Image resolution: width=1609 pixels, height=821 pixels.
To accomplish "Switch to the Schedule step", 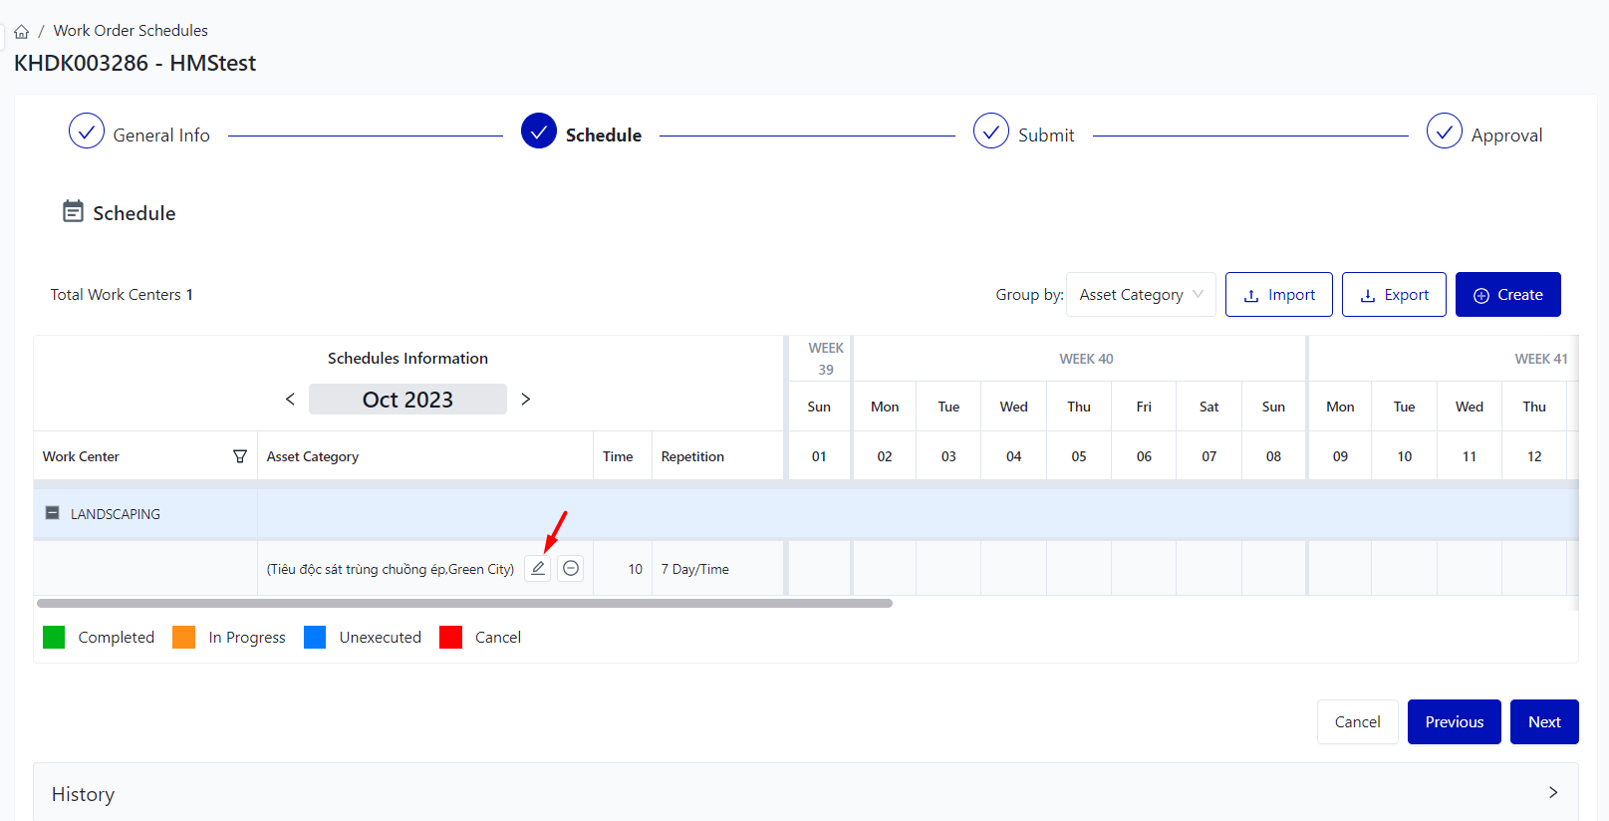I will [x=539, y=132].
